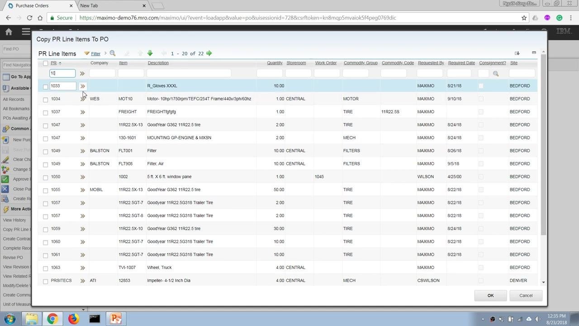Open Consignment filter lookup magnifier
This screenshot has width=579, height=326.
click(x=496, y=73)
